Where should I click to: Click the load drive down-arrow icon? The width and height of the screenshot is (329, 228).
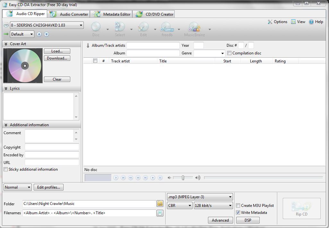(x=47, y=34)
